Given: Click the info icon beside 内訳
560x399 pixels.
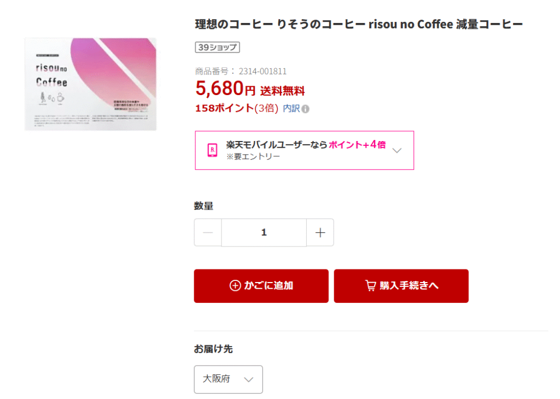Looking at the screenshot, I should click(x=306, y=109).
